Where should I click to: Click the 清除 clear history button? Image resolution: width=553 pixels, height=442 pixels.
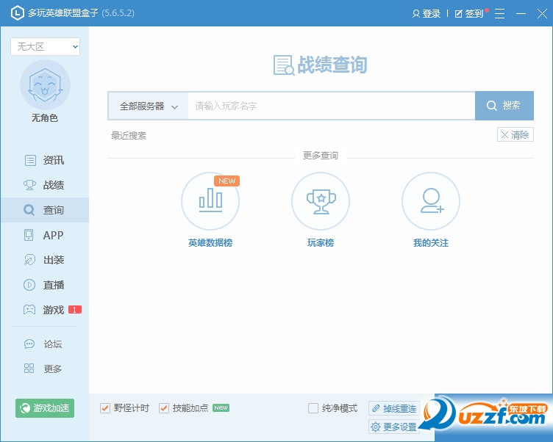coord(515,134)
